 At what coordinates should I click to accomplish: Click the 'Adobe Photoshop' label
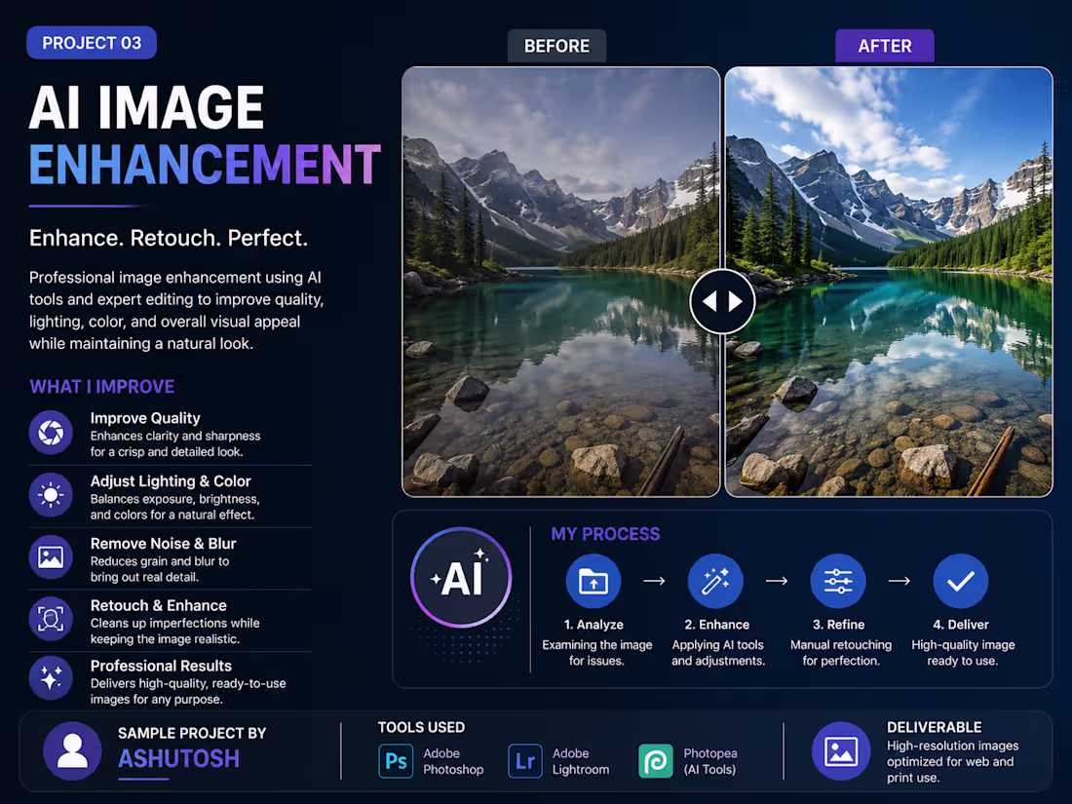click(x=453, y=761)
